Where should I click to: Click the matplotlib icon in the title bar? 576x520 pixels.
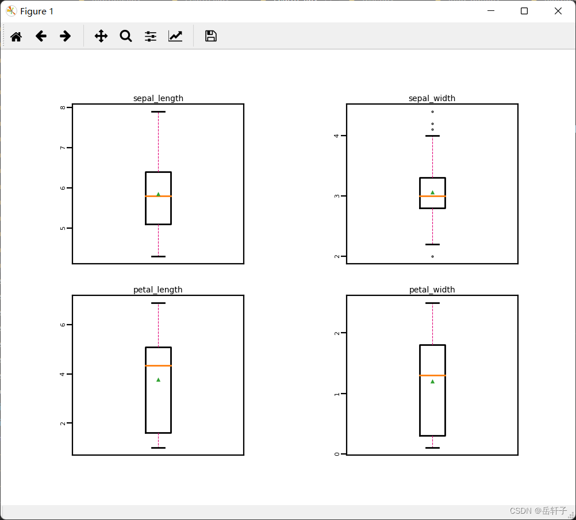(11, 11)
